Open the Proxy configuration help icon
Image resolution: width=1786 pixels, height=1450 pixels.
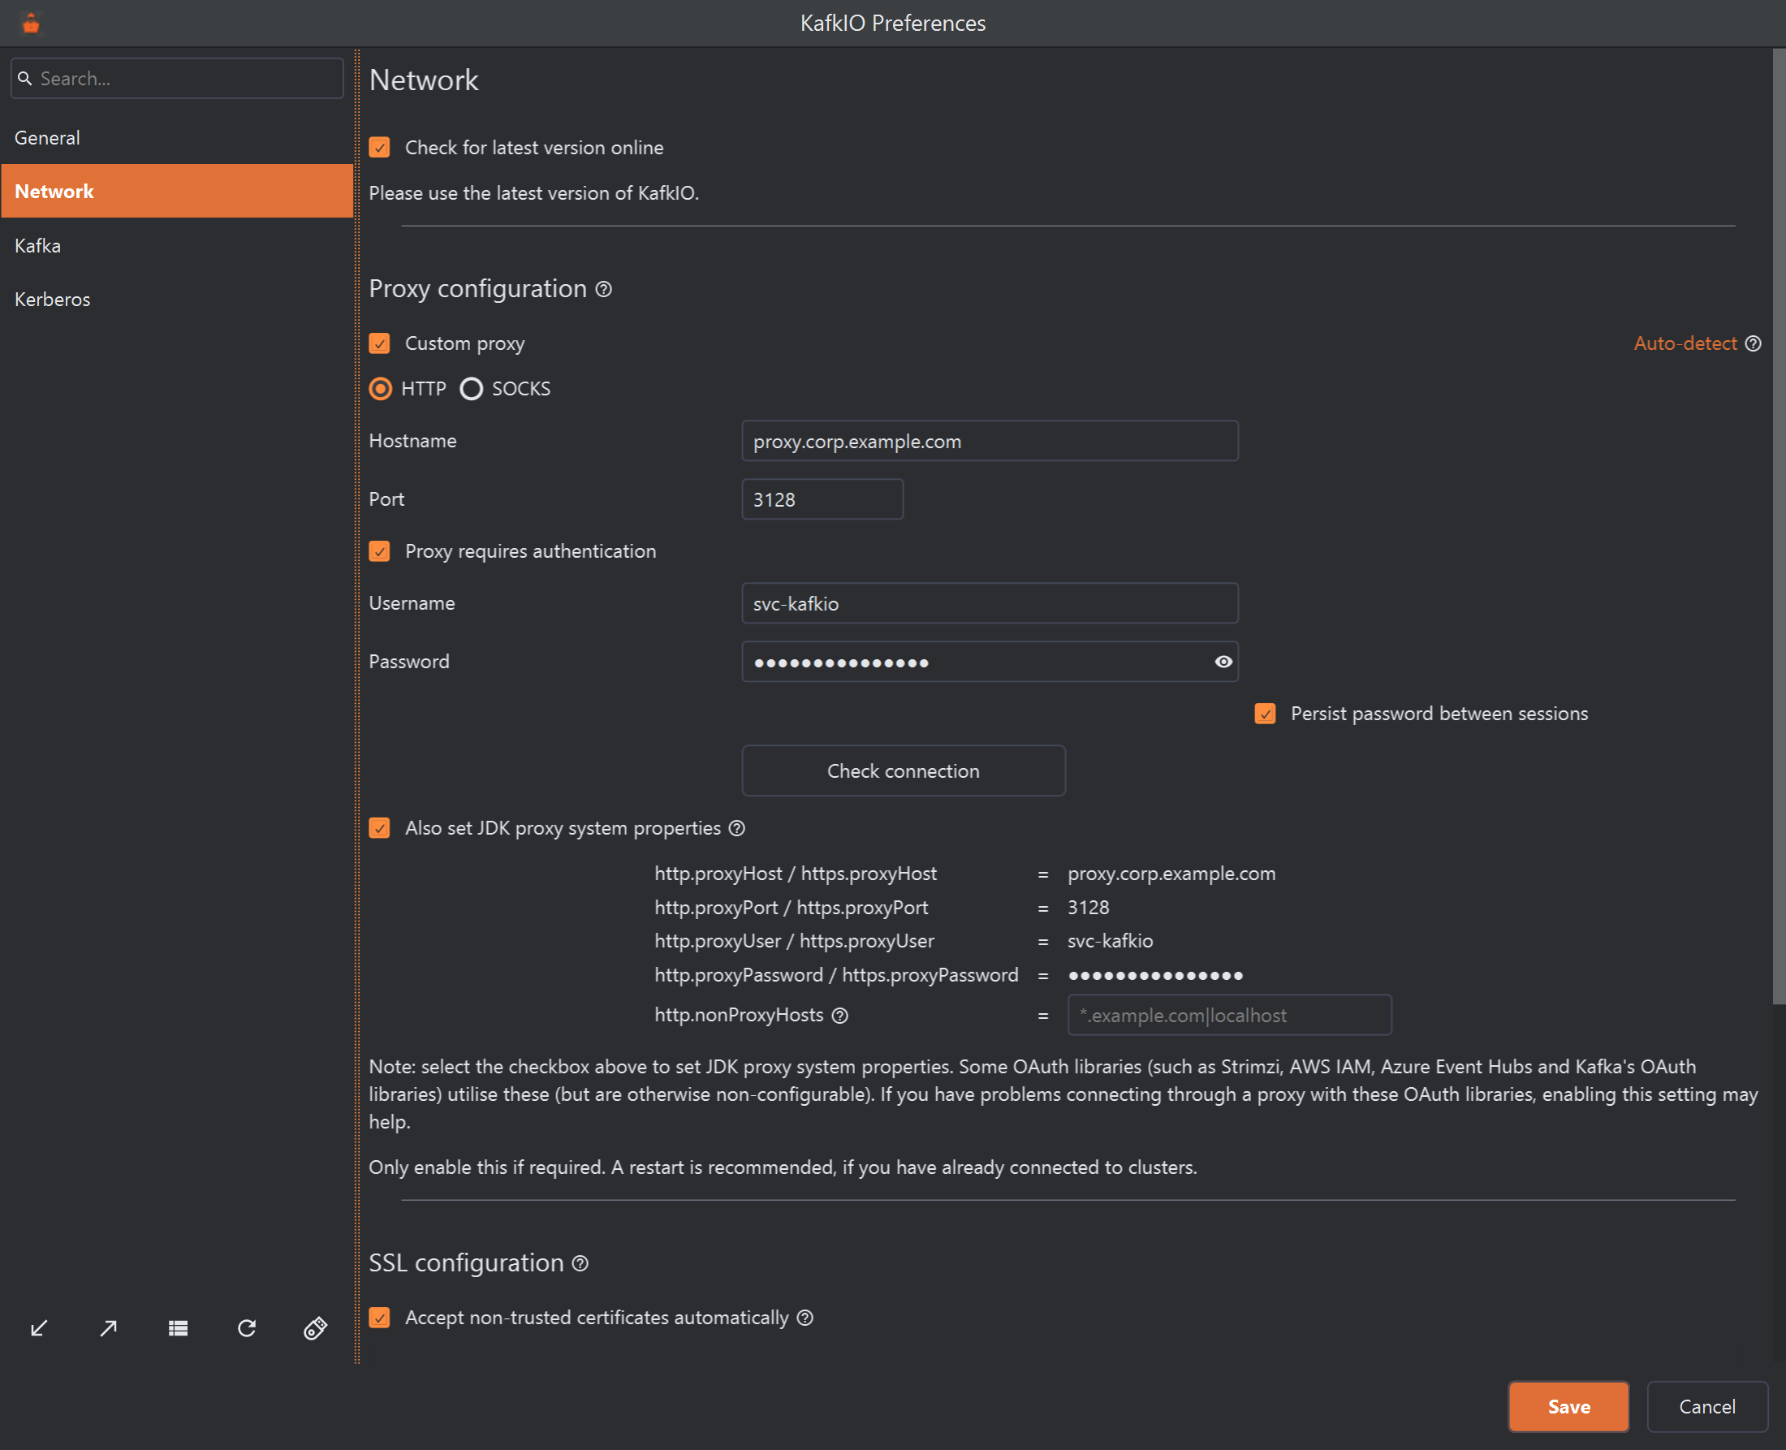tap(604, 289)
